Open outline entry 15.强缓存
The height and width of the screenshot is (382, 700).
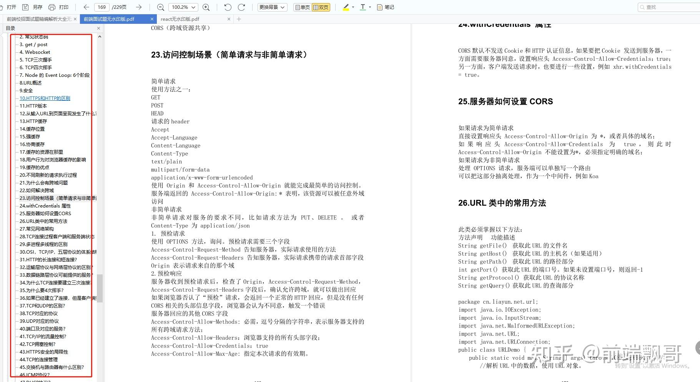pyautogui.click(x=30, y=137)
